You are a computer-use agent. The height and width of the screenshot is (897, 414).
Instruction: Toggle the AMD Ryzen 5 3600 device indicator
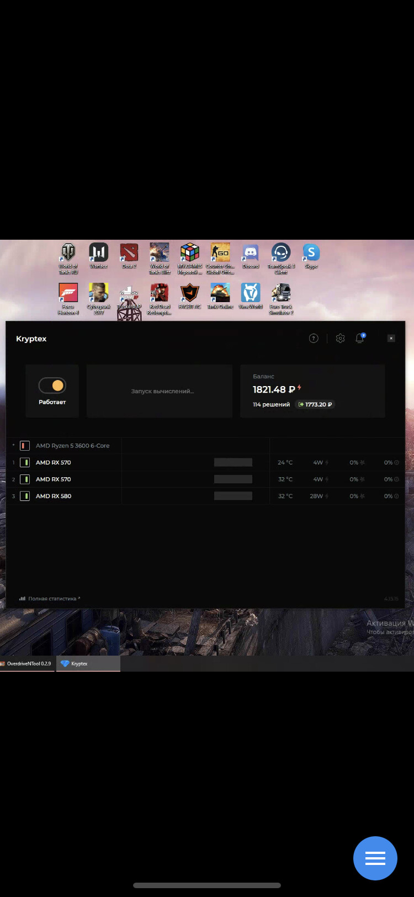[24, 445]
